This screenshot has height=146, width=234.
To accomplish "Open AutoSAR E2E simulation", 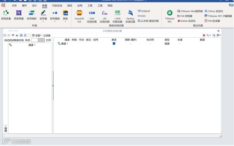I will click(x=79, y=16).
